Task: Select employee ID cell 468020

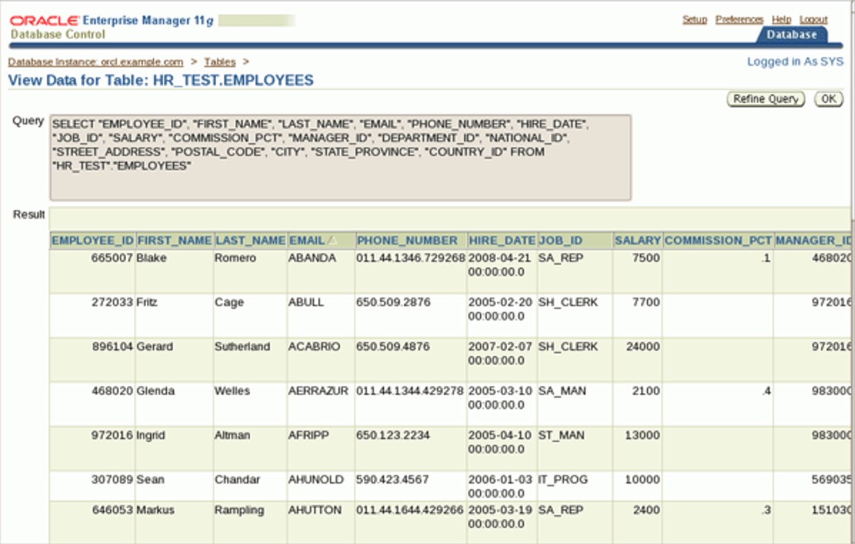Action: coord(112,391)
